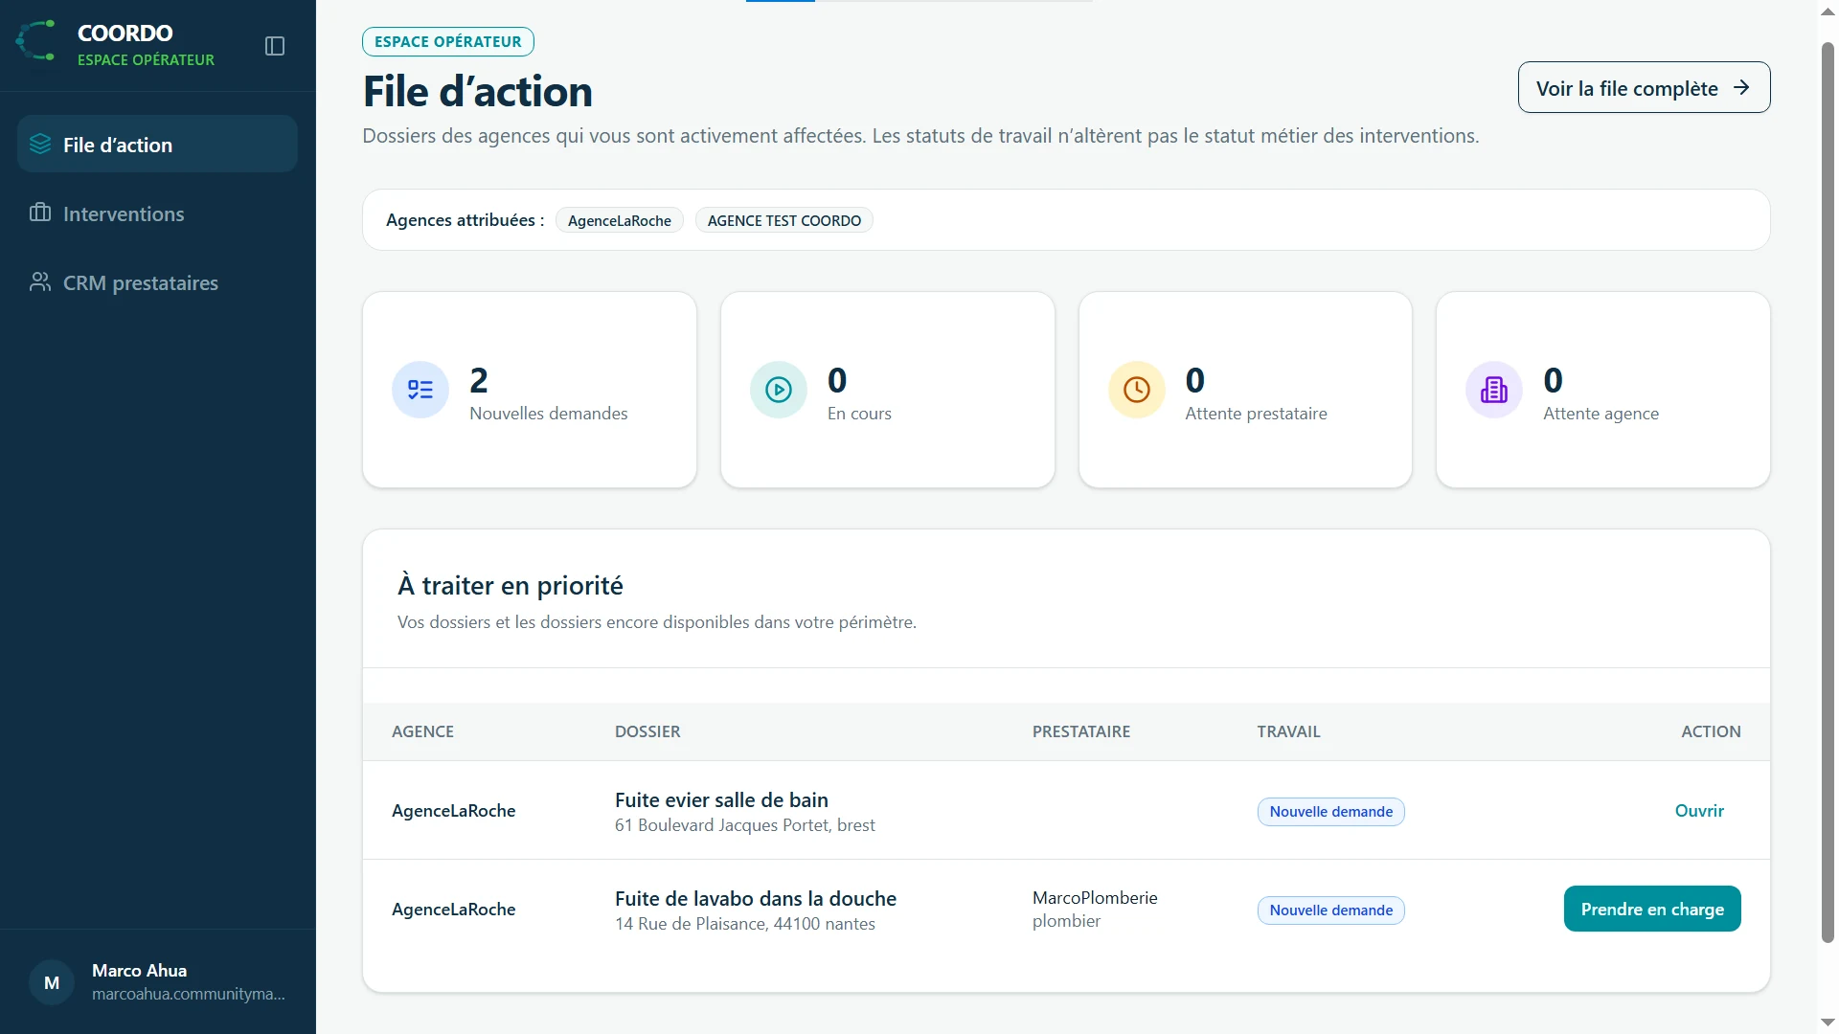This screenshot has height=1034, width=1839.
Task: Click the Interventions briefcase icon
Action: click(x=40, y=213)
